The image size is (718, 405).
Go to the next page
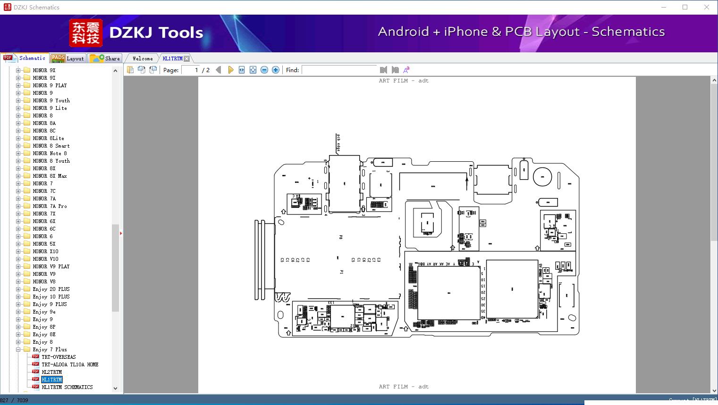(x=230, y=70)
